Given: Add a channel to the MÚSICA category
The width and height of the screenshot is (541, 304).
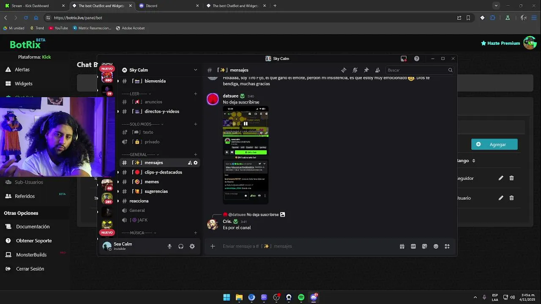Looking at the screenshot, I should 195,233.
